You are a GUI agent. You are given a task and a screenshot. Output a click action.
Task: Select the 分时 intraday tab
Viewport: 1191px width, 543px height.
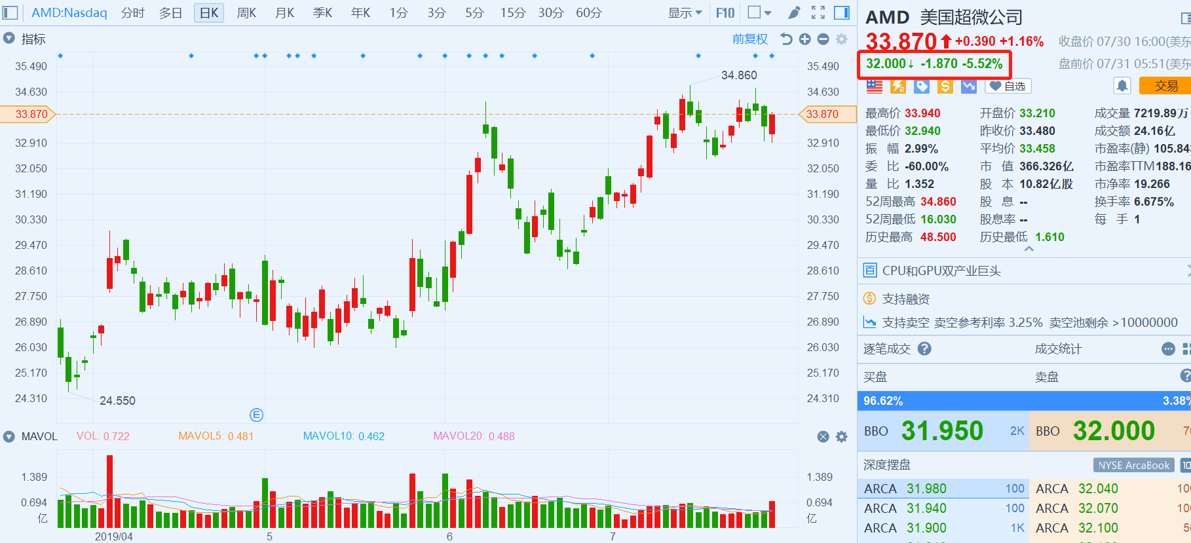tap(132, 12)
